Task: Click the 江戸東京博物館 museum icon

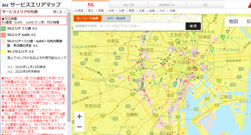Action: [x=212, y=49]
